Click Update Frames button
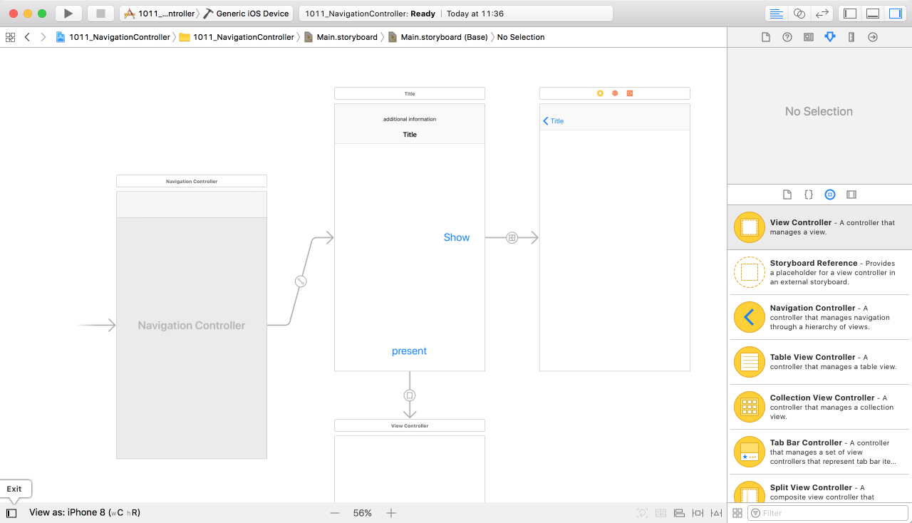912x523 pixels. (x=642, y=513)
